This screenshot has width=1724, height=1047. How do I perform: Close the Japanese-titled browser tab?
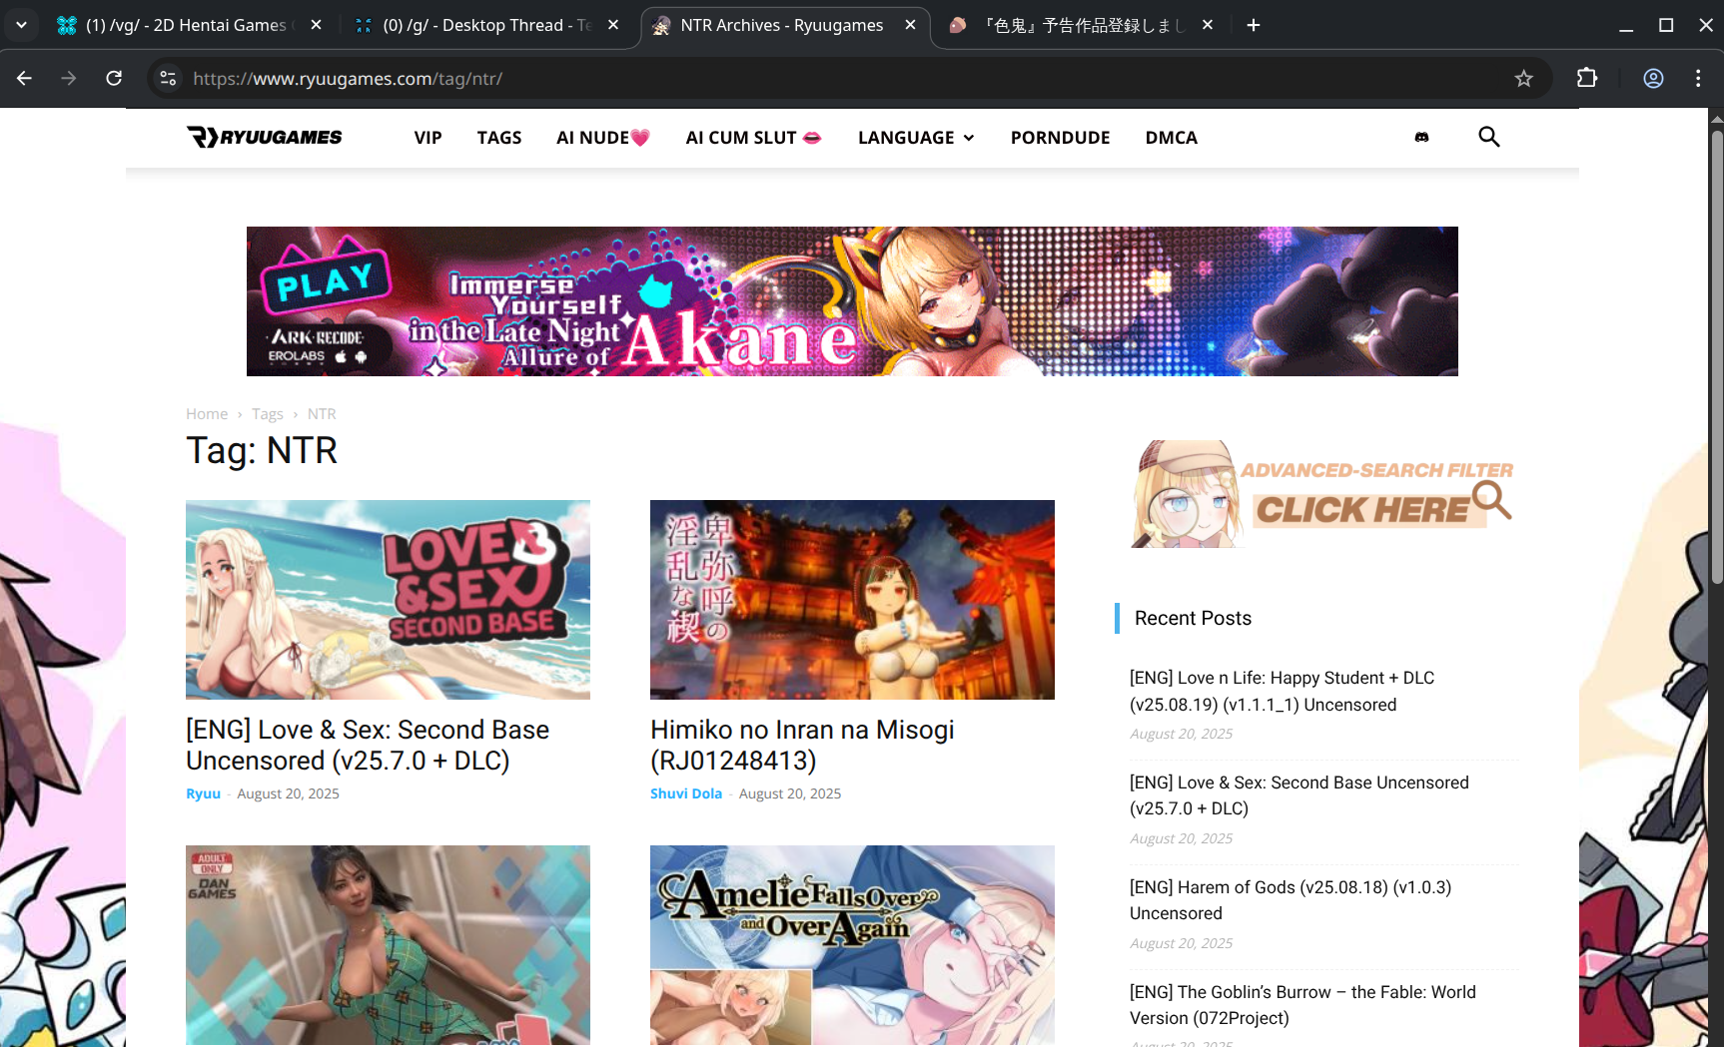click(1208, 25)
